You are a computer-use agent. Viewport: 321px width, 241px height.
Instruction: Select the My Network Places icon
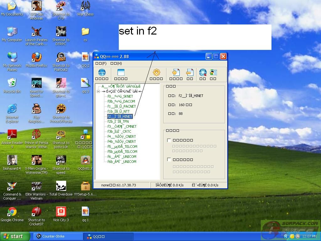tap(12, 62)
